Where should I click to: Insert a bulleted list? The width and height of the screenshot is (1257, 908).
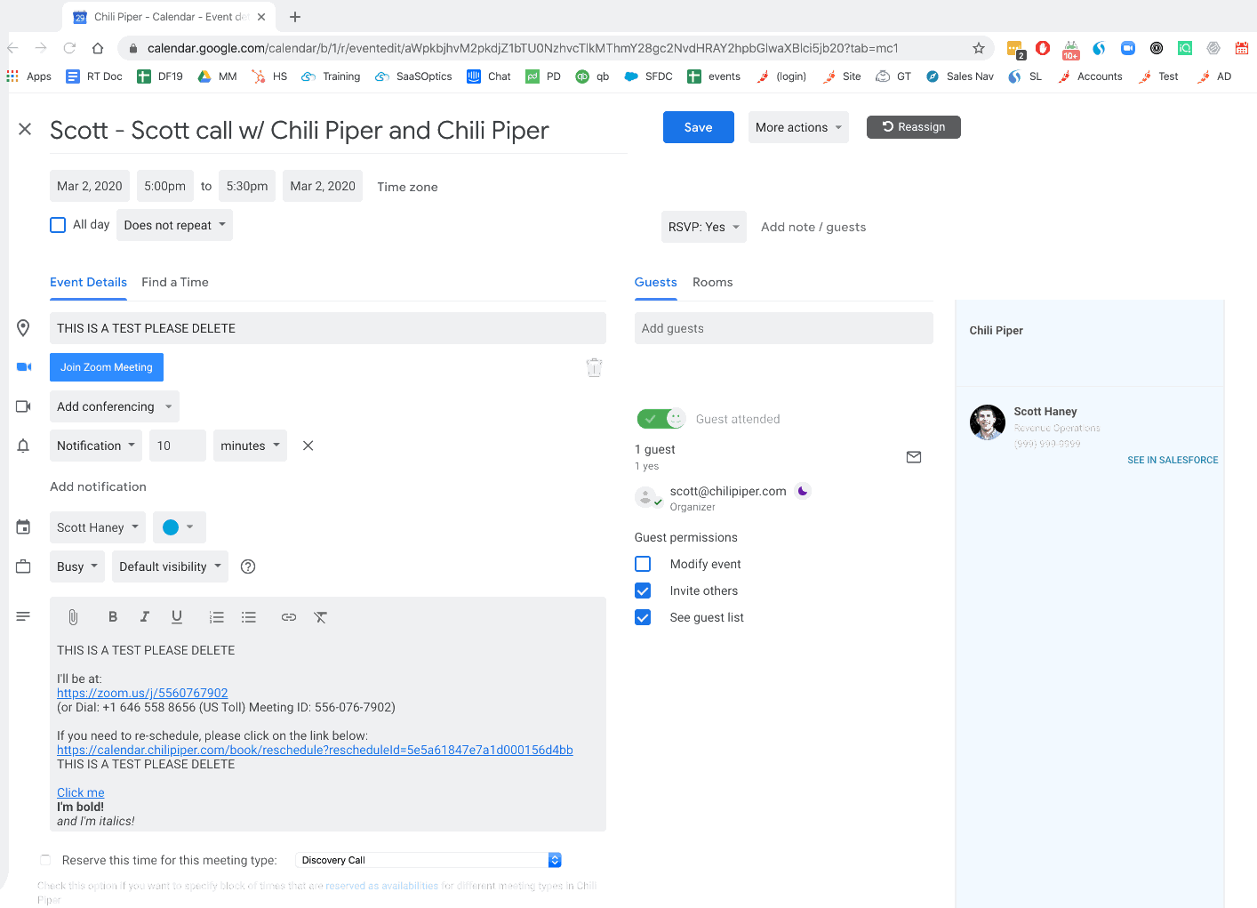click(249, 616)
